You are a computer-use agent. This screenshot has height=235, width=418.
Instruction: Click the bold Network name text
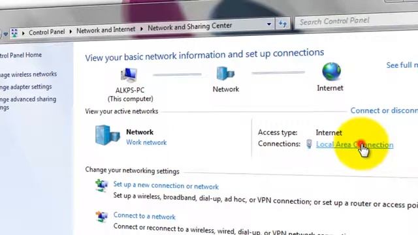(140, 132)
